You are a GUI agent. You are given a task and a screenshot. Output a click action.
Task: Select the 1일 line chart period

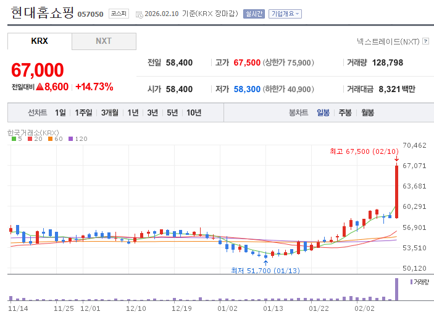(x=61, y=112)
